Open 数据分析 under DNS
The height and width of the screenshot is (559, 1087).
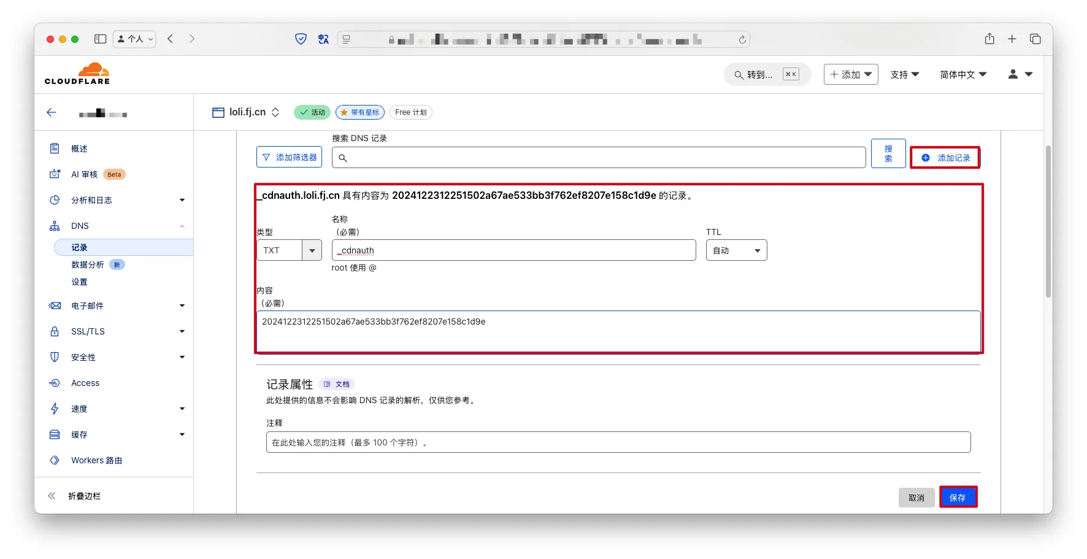(88, 264)
